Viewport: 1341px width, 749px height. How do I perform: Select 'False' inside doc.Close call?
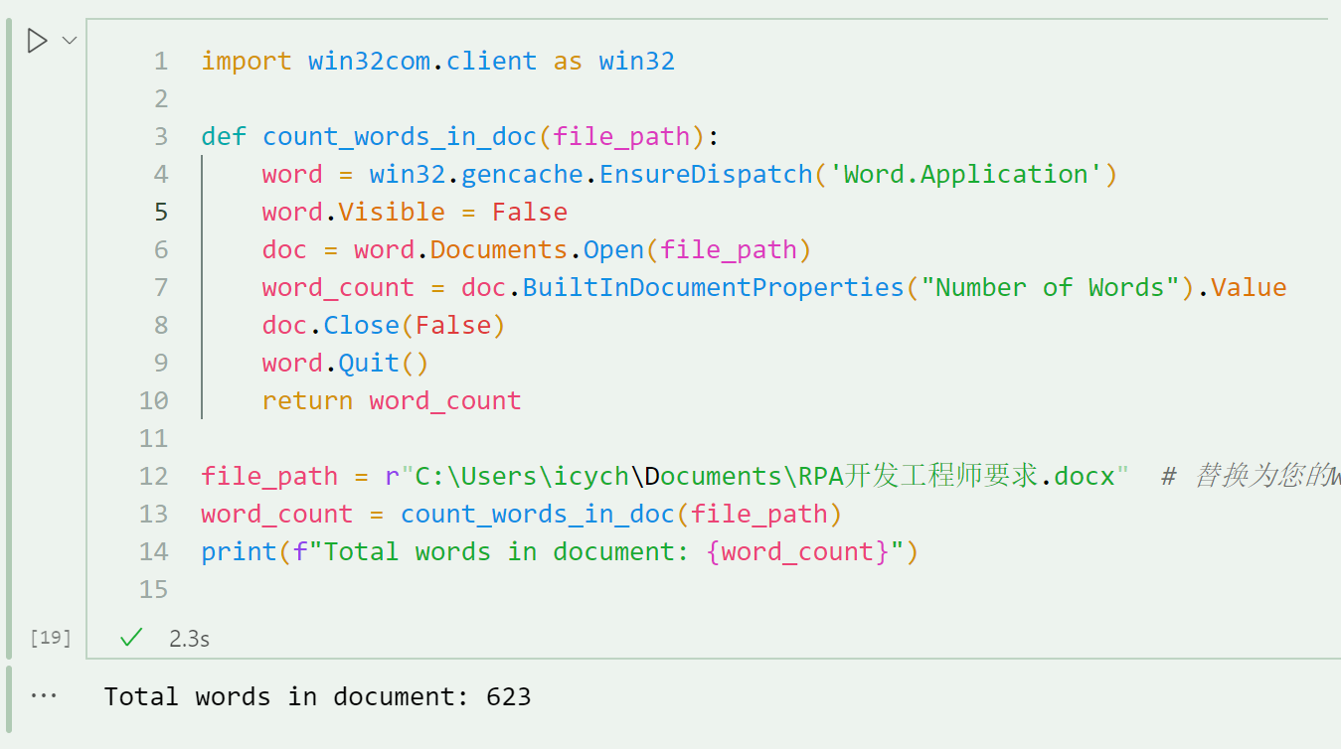(x=453, y=326)
